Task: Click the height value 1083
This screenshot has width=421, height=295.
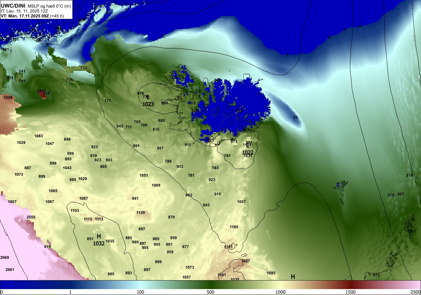Action: (x=38, y=136)
